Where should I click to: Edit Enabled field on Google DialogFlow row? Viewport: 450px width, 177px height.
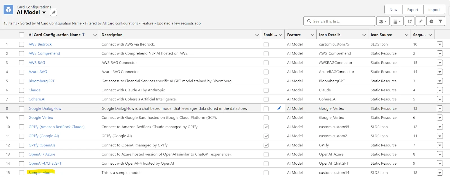pyautogui.click(x=279, y=108)
